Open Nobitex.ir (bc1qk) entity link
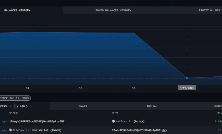This screenshot has height=134, width=222. click(130, 121)
